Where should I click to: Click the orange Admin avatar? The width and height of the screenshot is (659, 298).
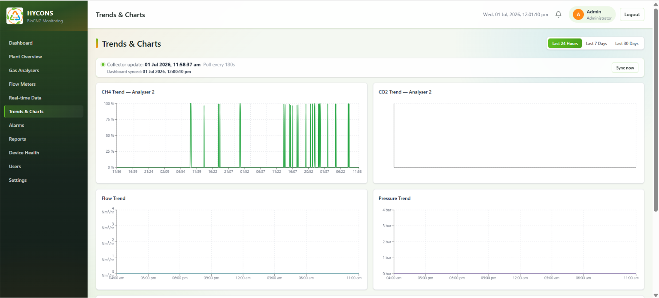[578, 15]
